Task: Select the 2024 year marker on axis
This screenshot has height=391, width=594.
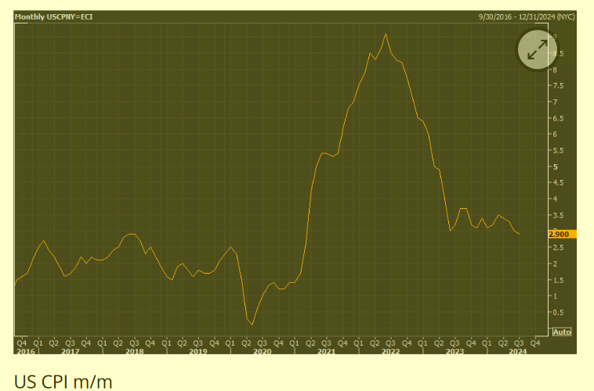Action: [518, 352]
